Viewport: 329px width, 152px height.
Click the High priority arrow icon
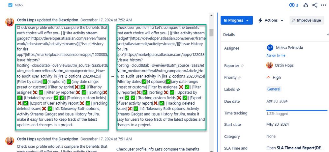(x=268, y=77)
